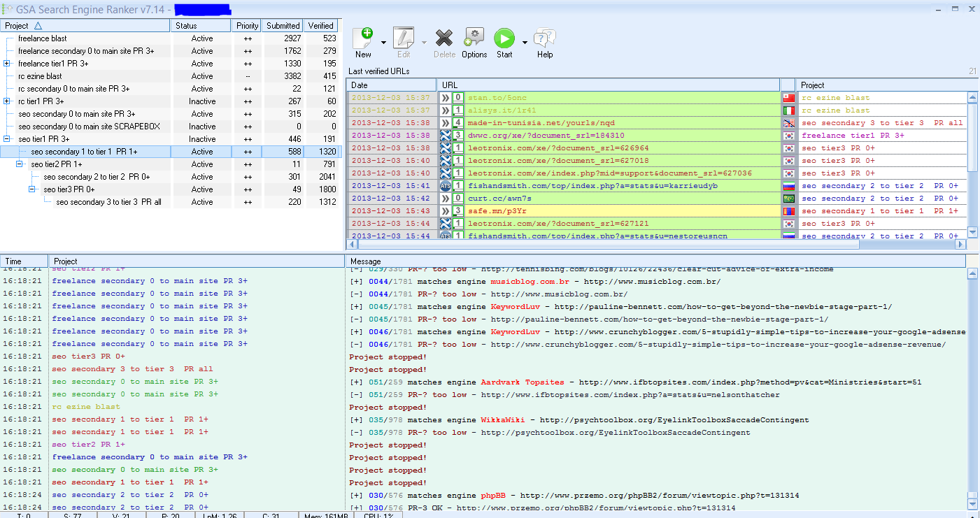980x518 pixels.
Task: Select seo secondary 2 to tier 2 project
Action: [x=97, y=177]
